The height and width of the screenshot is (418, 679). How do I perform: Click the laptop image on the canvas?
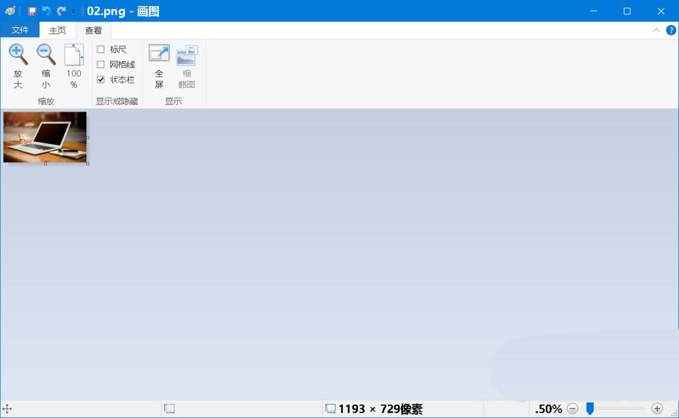point(45,137)
